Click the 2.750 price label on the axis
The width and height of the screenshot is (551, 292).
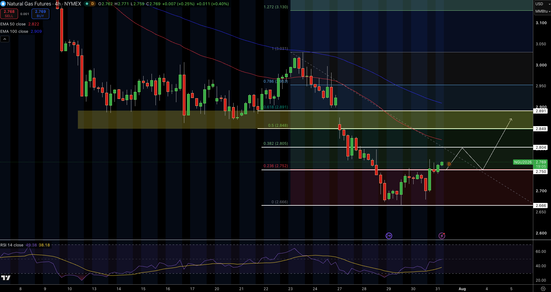(x=541, y=172)
